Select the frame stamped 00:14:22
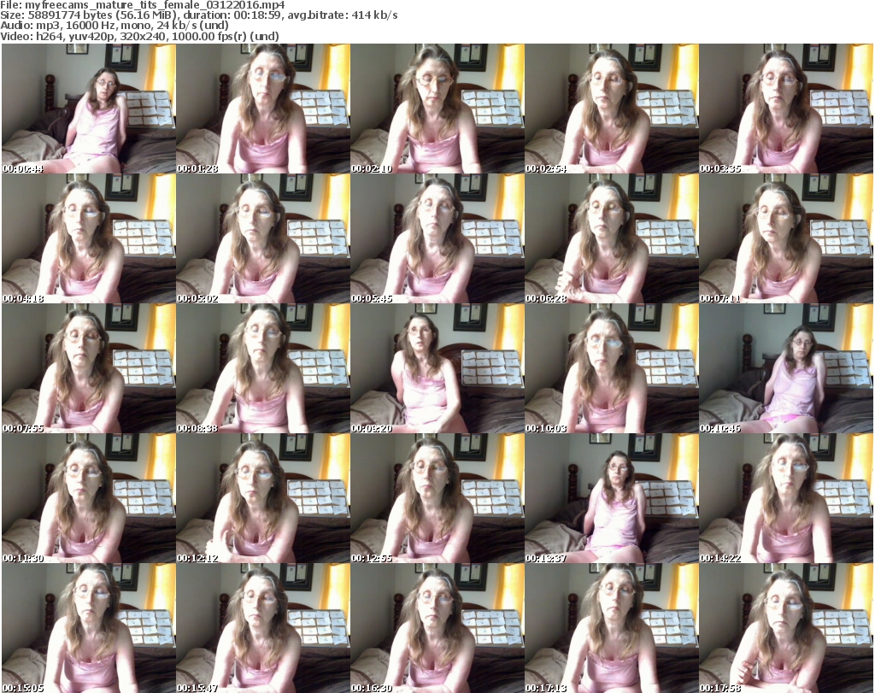Screen dimensions: 875x693 click(x=785, y=498)
